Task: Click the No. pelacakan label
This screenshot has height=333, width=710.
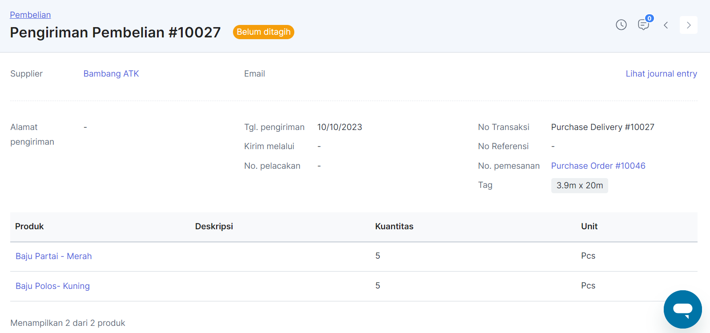Action: [272, 166]
